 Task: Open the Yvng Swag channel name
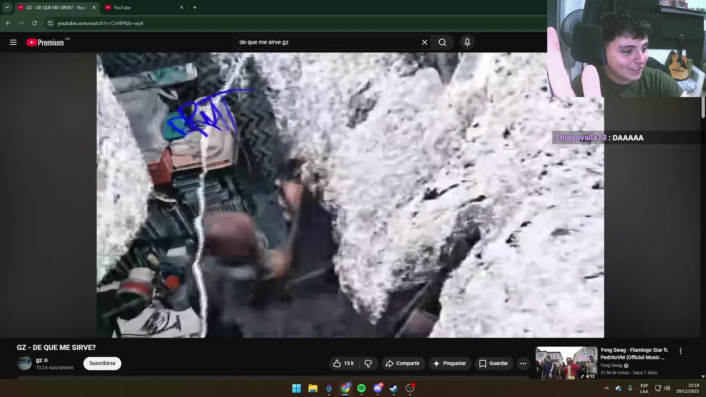point(611,366)
